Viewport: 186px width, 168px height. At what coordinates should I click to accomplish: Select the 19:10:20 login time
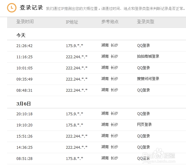coord(24,125)
